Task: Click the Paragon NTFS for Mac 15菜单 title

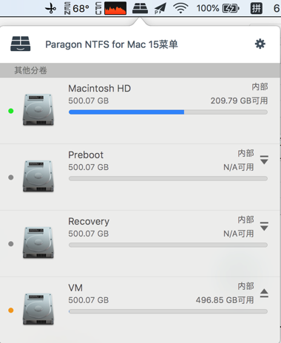Action: coord(112,44)
